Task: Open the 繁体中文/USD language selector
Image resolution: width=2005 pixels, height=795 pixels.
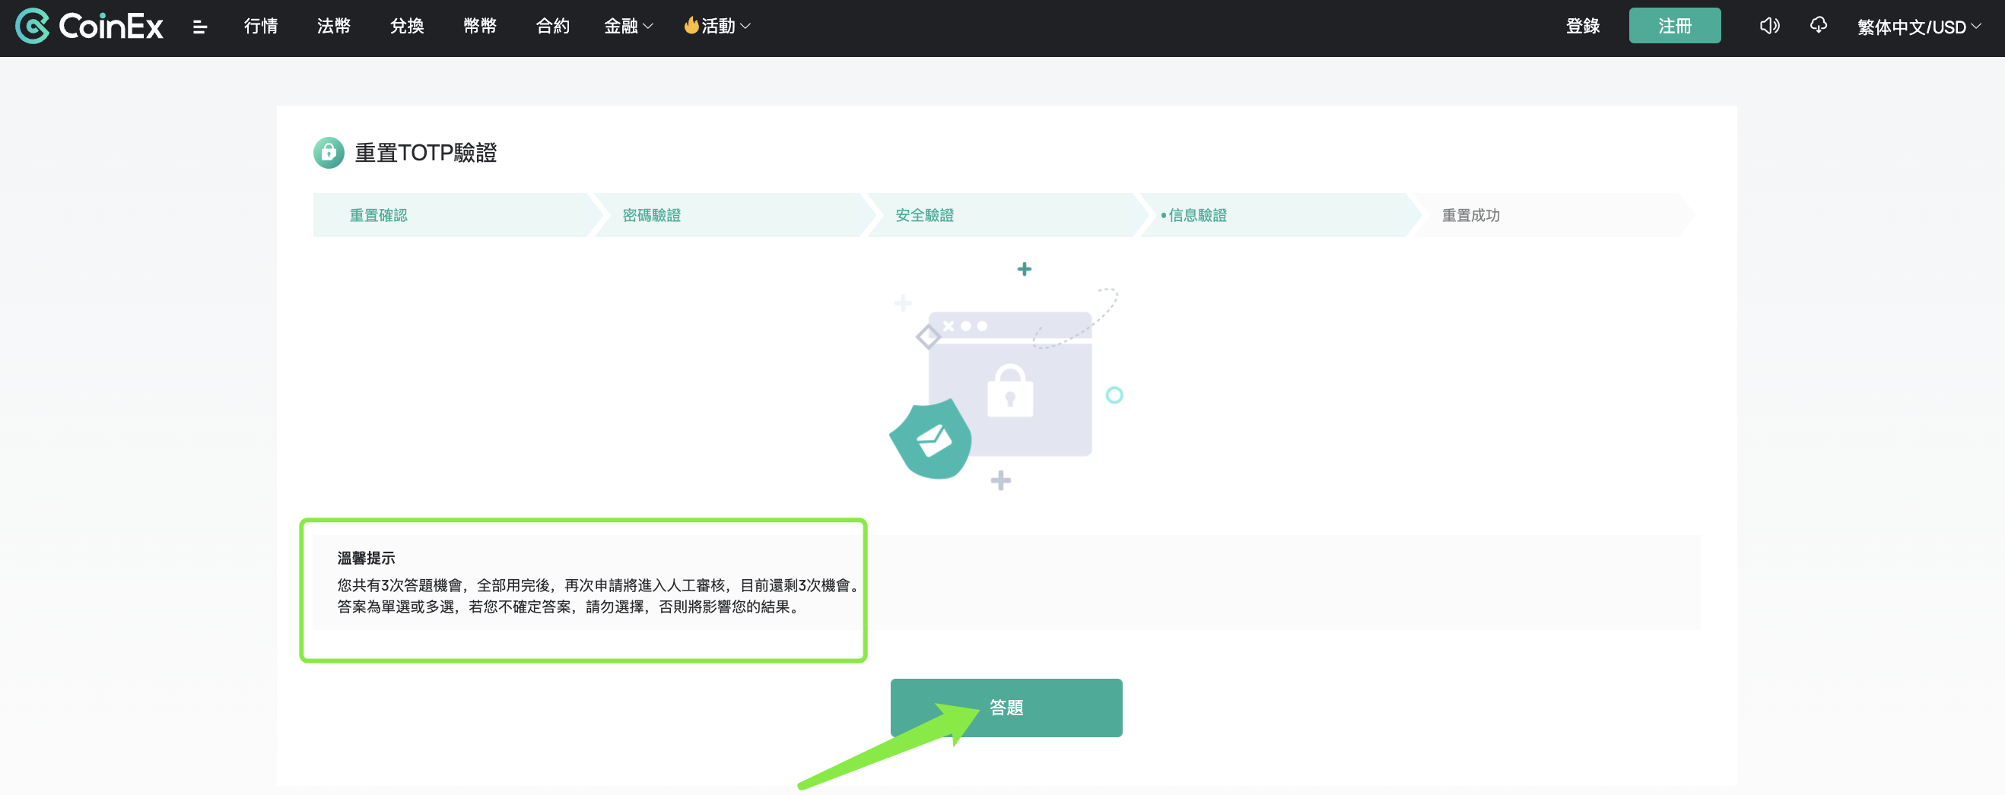Action: pos(1918,27)
